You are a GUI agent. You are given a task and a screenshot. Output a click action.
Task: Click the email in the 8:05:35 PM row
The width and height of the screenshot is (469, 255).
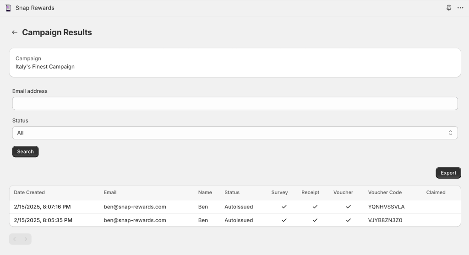point(135,220)
